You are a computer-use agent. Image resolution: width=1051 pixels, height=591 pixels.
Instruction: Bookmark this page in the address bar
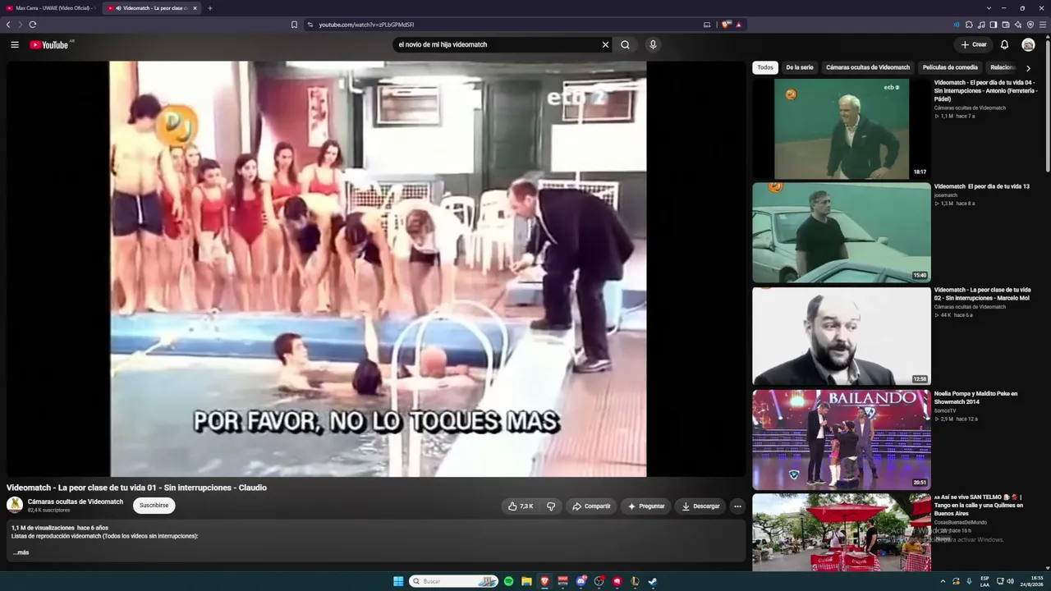tap(294, 25)
